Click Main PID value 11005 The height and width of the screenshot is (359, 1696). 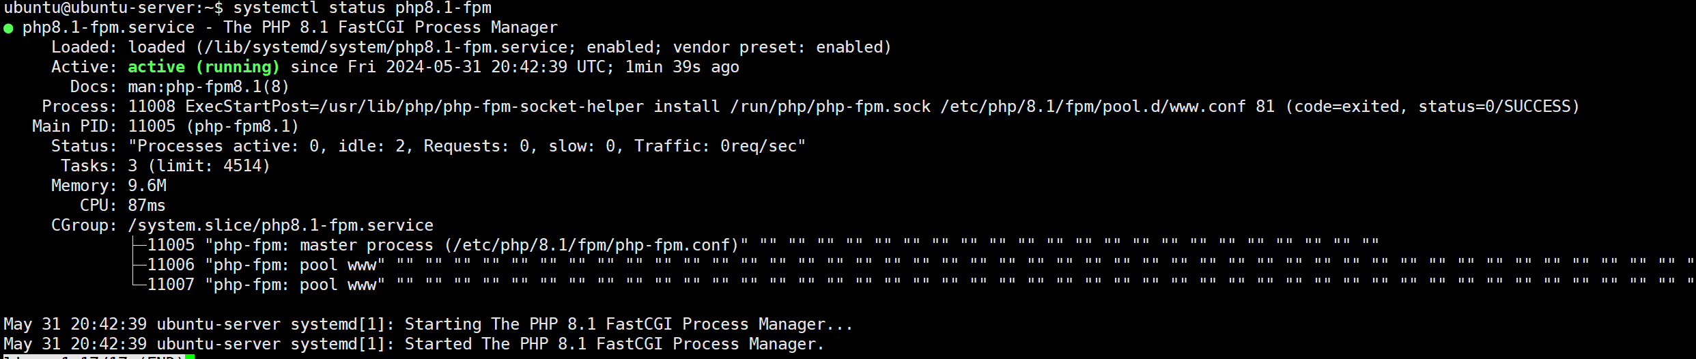coord(152,126)
